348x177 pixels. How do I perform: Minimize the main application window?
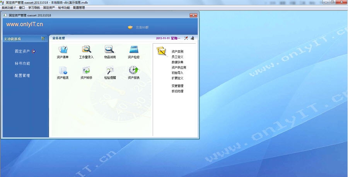click(x=326, y=2)
